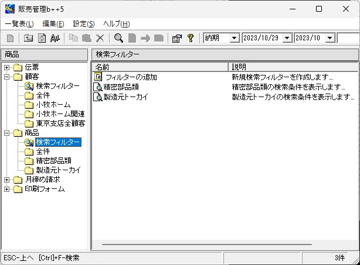Open the properties settings toolbar icon
This screenshot has width=360, height=265.
pos(177,38)
